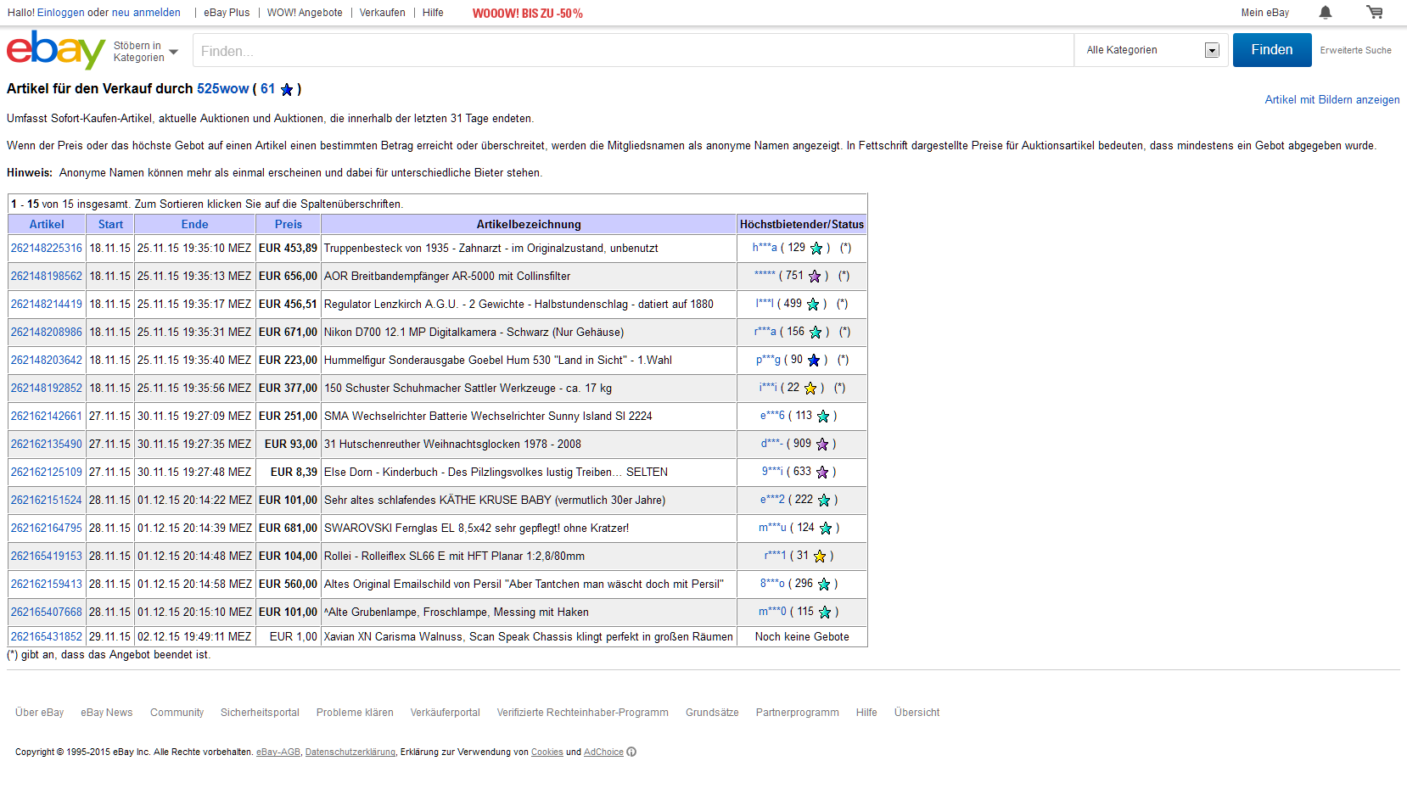Open the Über eBay footer link

pos(39,713)
